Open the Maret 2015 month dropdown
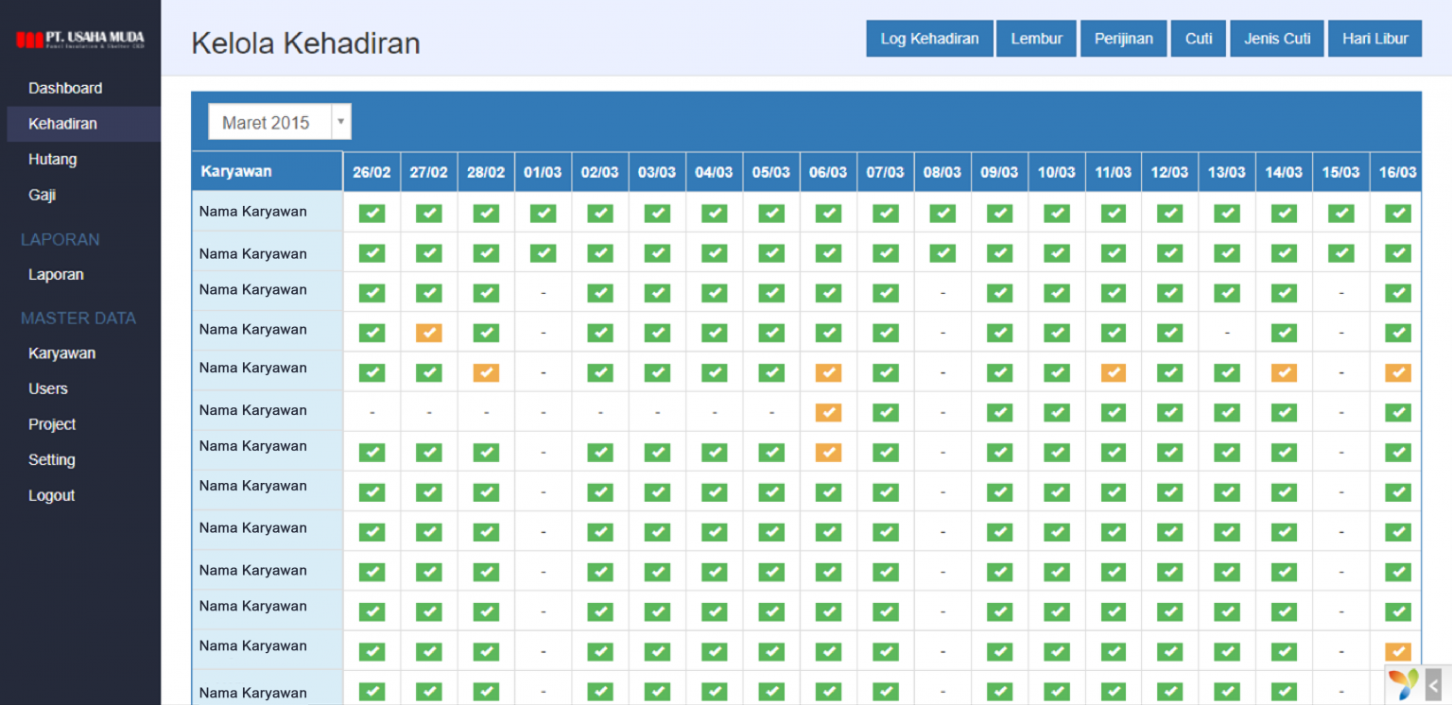1452x705 pixels. 268,122
